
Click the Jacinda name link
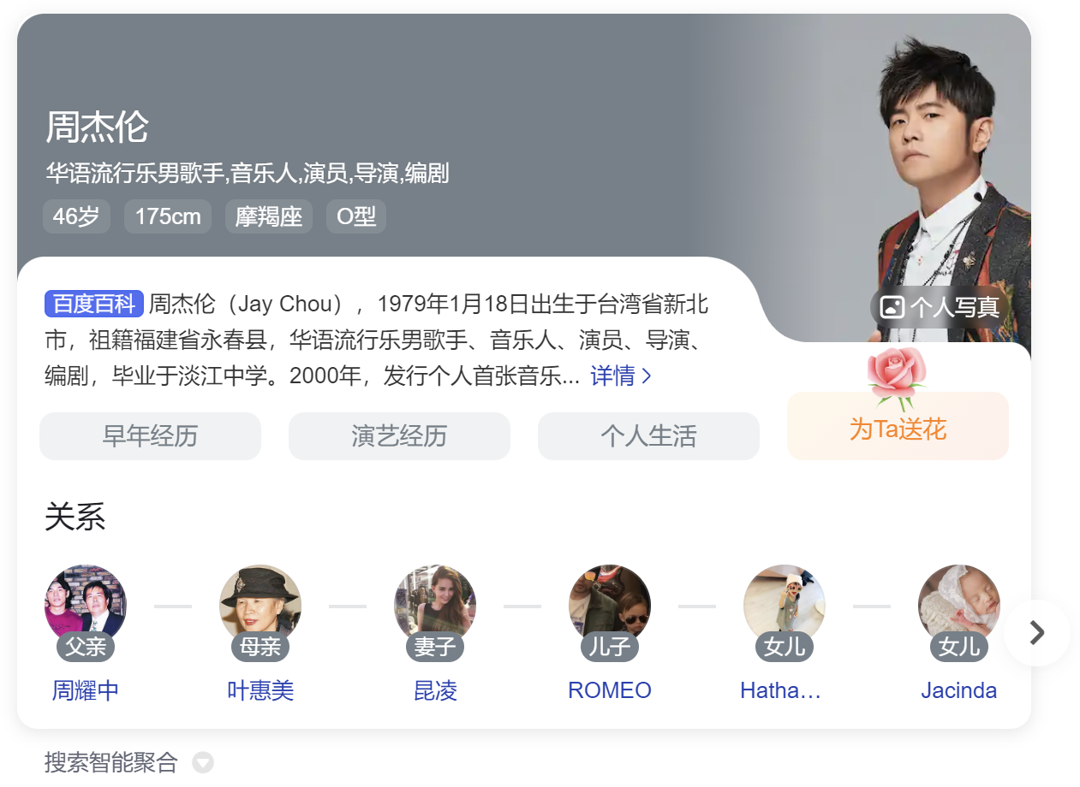pyautogui.click(x=959, y=690)
